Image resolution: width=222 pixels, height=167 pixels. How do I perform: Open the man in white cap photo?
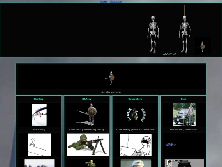click(136, 163)
